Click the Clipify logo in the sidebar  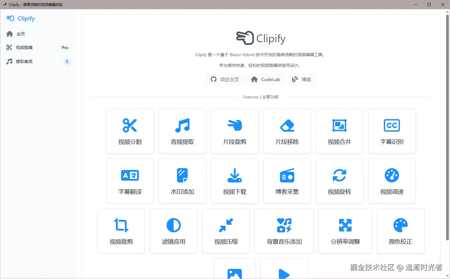pyautogui.click(x=21, y=18)
